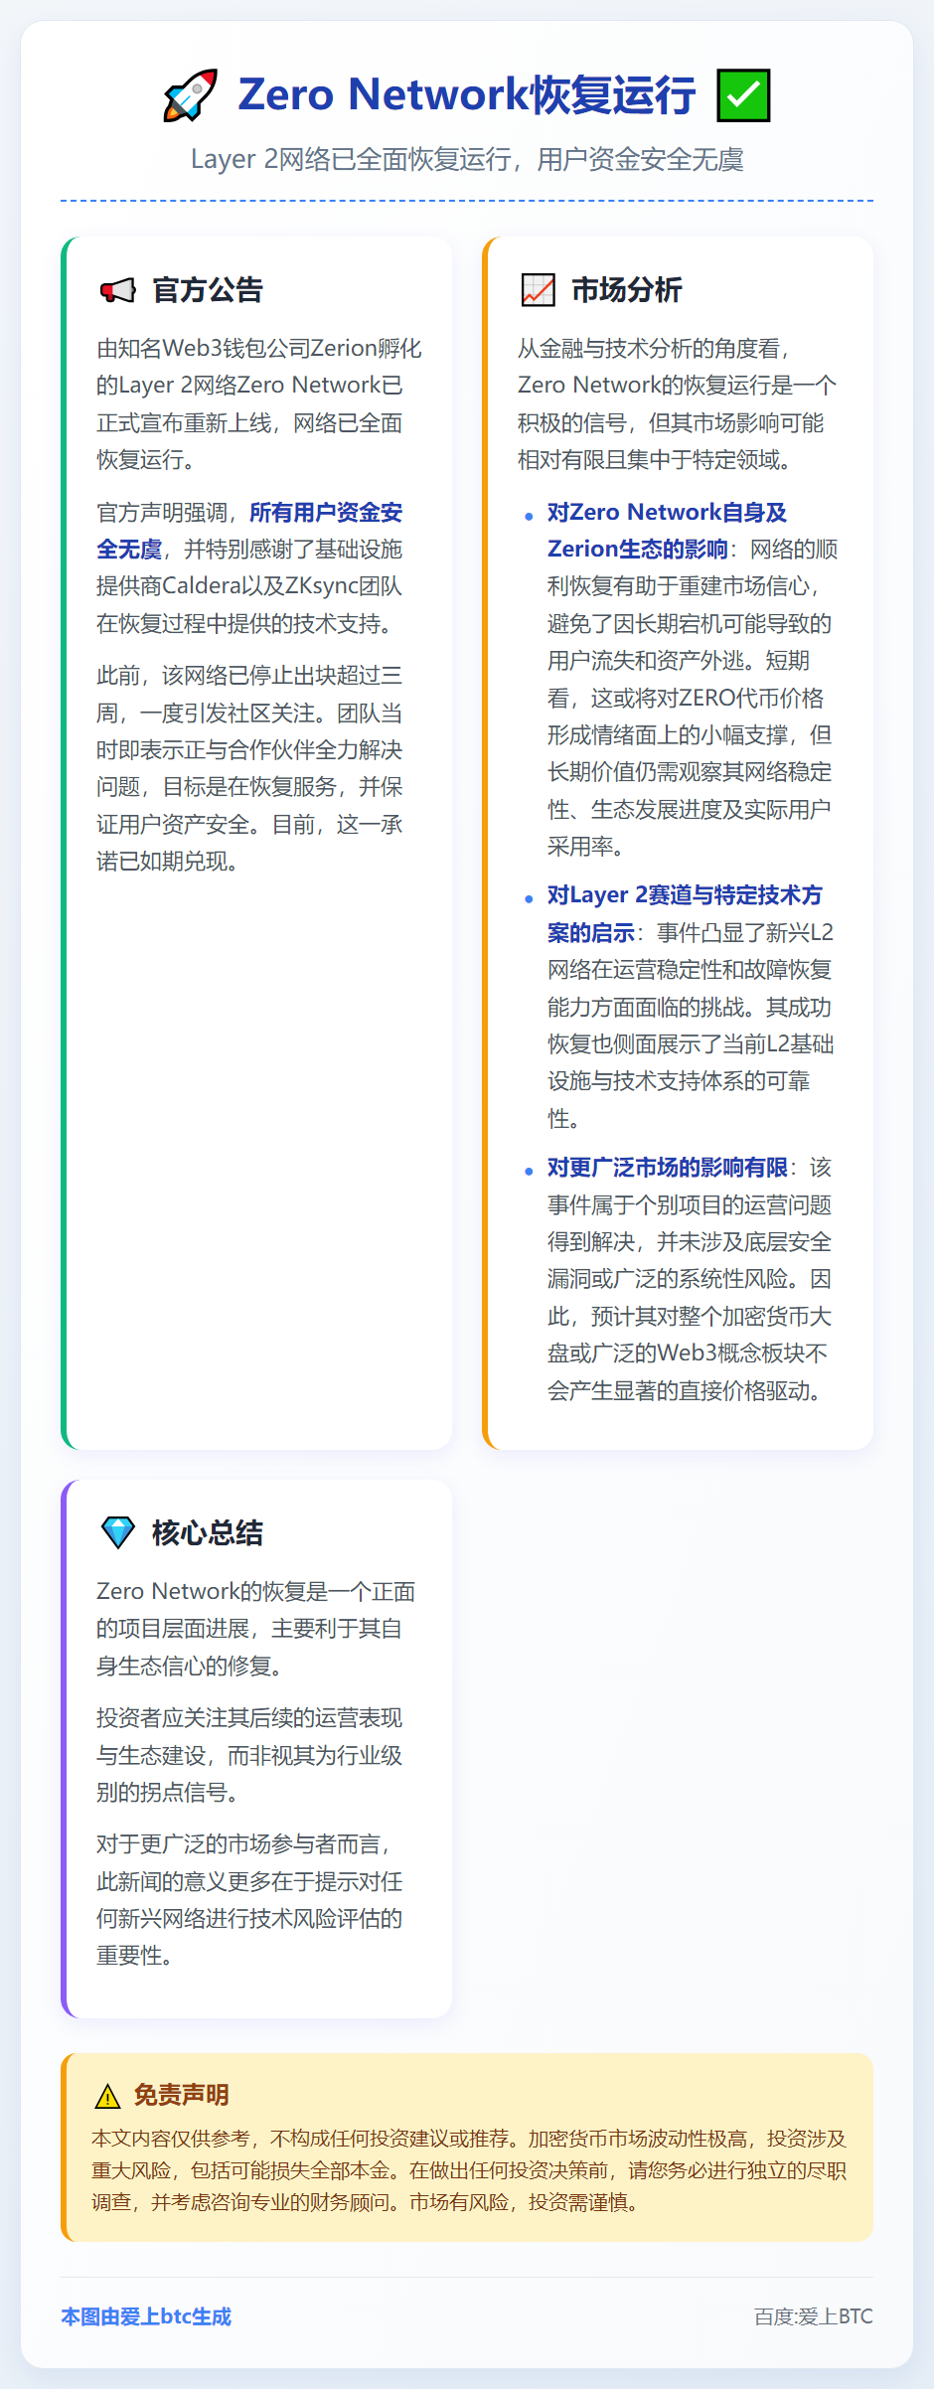Viewport: 934px width, 2389px height.
Task: Click the warning triangle icon beside 免责声明
Action: point(107,2096)
